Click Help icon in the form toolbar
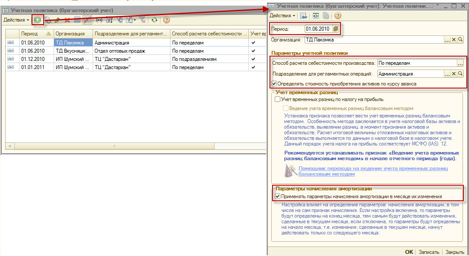The width and height of the screenshot is (469, 256). (x=338, y=16)
